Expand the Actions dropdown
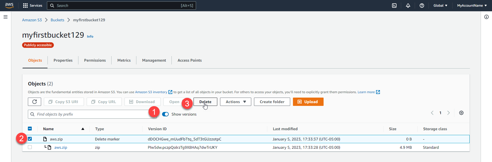The image size is (492, 162). pyautogui.click(x=236, y=102)
